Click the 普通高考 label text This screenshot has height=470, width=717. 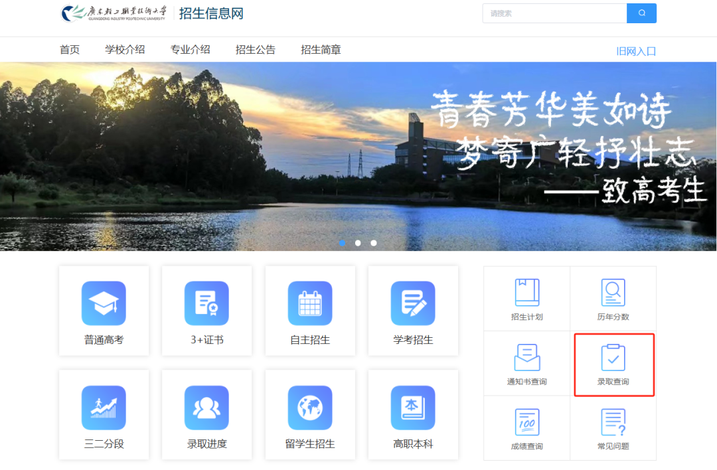[x=104, y=340]
